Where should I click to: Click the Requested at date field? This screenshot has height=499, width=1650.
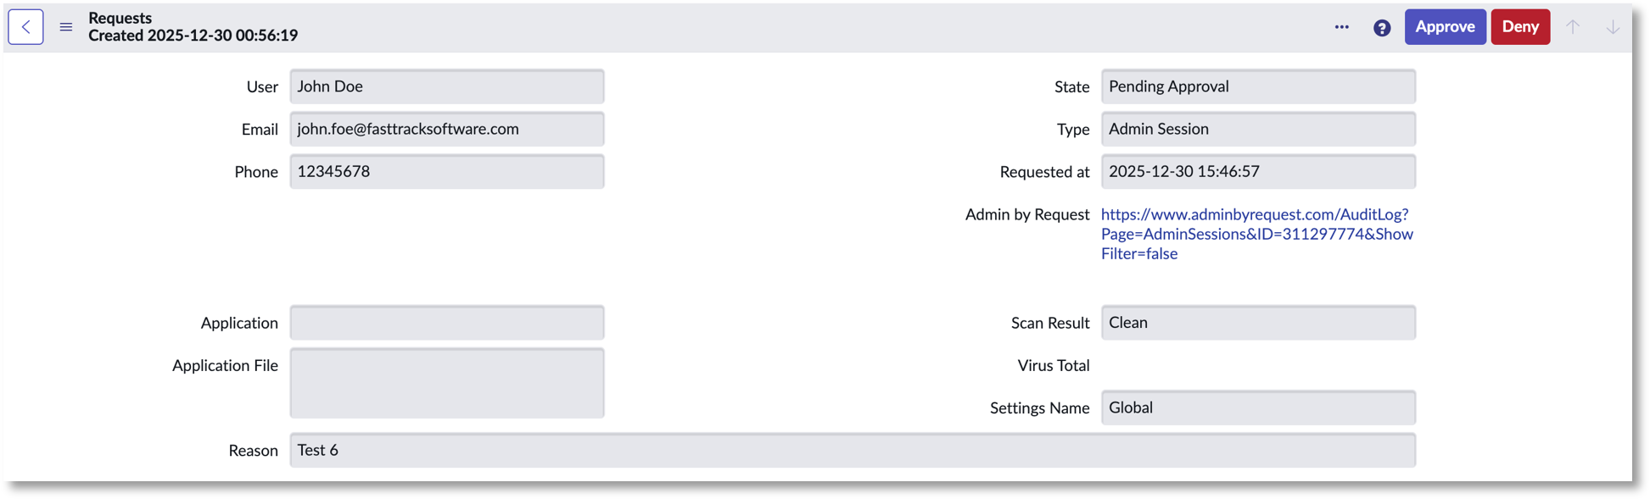[x=1258, y=171]
